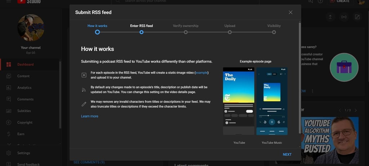Click SEE COMMENTS (9) link

click(x=89, y=162)
